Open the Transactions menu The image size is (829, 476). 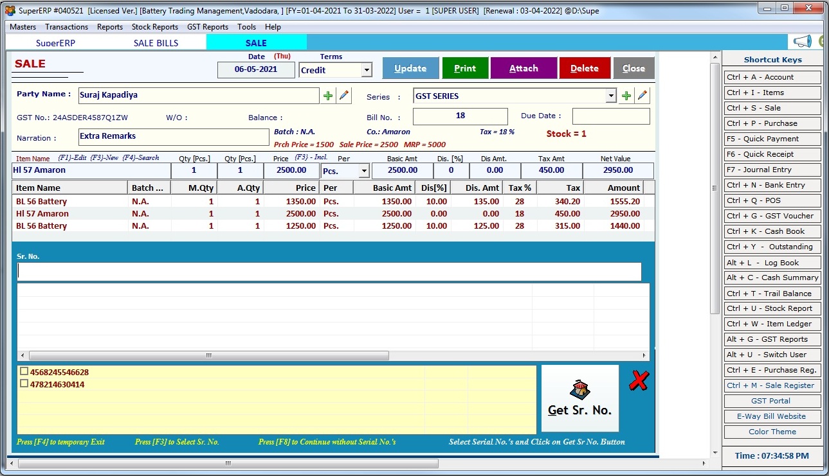coord(66,27)
